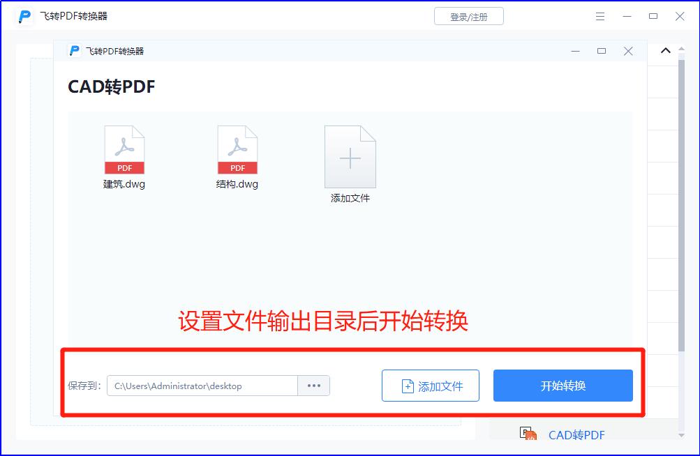Click the P logo in inner dialog titlebar
The width and height of the screenshot is (700, 456).
pyautogui.click(x=73, y=51)
